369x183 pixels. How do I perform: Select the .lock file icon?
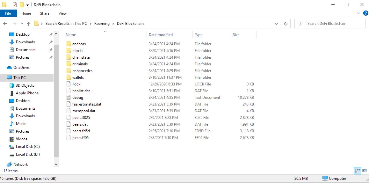[69, 84]
